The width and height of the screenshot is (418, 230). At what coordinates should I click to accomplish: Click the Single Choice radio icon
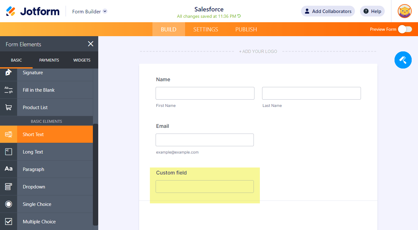click(x=9, y=204)
